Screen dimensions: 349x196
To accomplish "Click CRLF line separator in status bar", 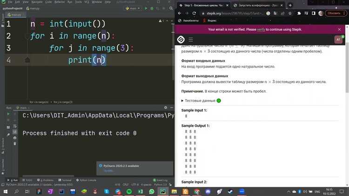I will click(126, 185).
